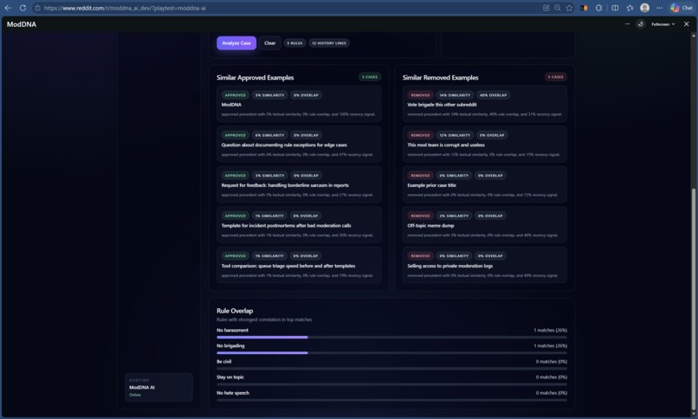Click the 40% OVERLAP tag
Viewport: 698px width, 419px height.
pyautogui.click(x=493, y=95)
